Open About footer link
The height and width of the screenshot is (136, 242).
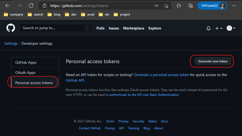[x=158, y=128]
